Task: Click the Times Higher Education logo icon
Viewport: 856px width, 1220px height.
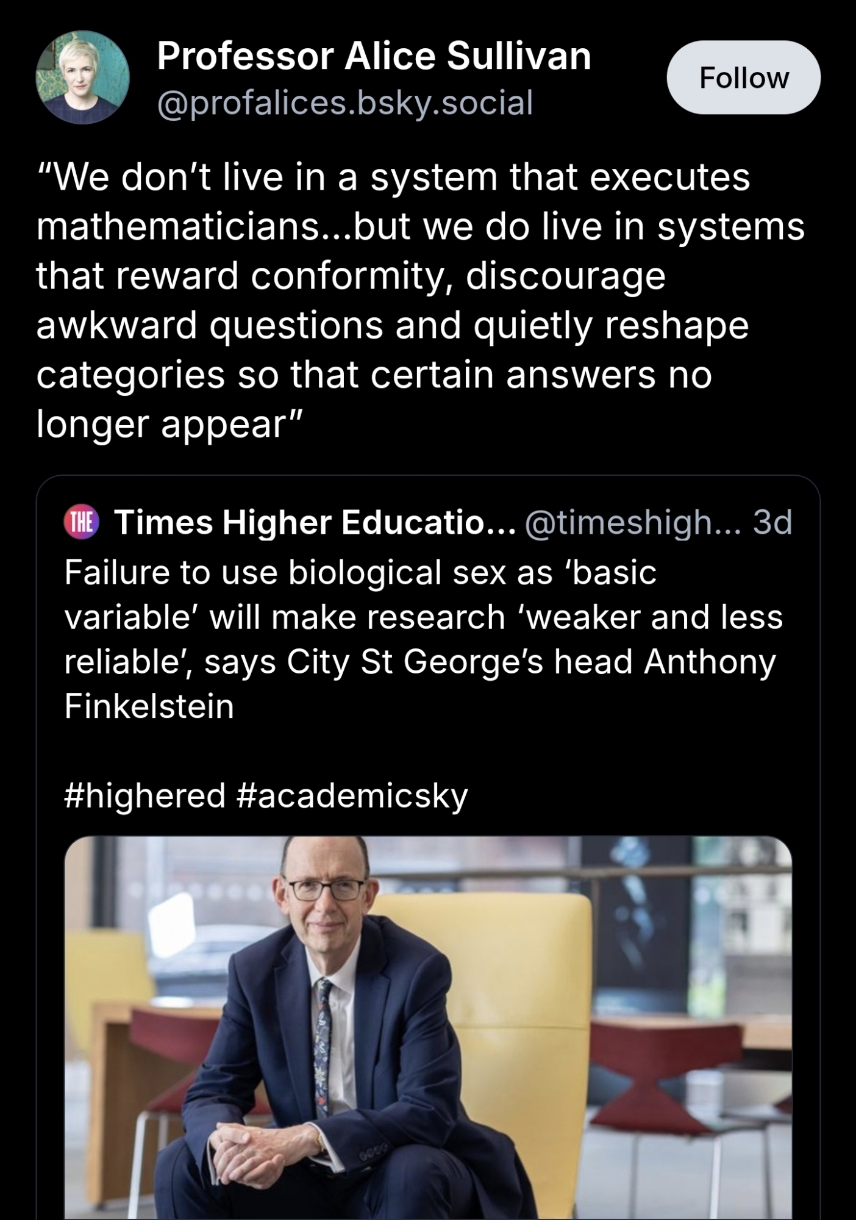Action: (x=81, y=523)
